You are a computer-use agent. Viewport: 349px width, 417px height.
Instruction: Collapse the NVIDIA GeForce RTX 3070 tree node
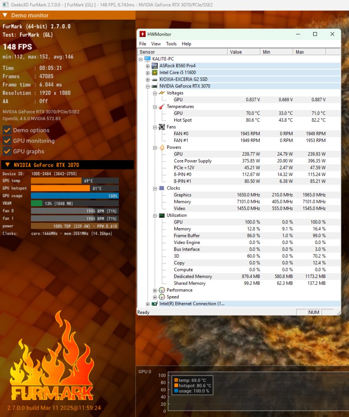[x=148, y=86]
